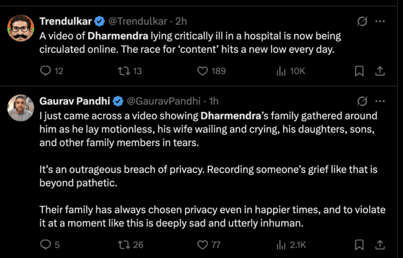Like Gaurav Pandhi's tweet

point(202,245)
